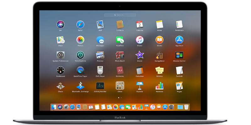251x125 pixels.
Task: Click the Launchpad rocket in the Dock
Action: coord(66,107)
